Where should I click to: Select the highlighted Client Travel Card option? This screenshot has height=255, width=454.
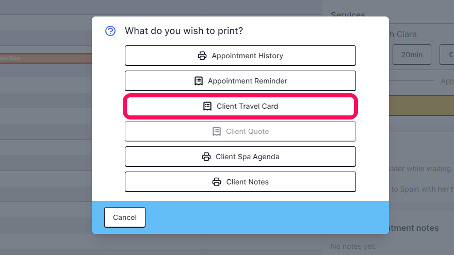(240, 106)
